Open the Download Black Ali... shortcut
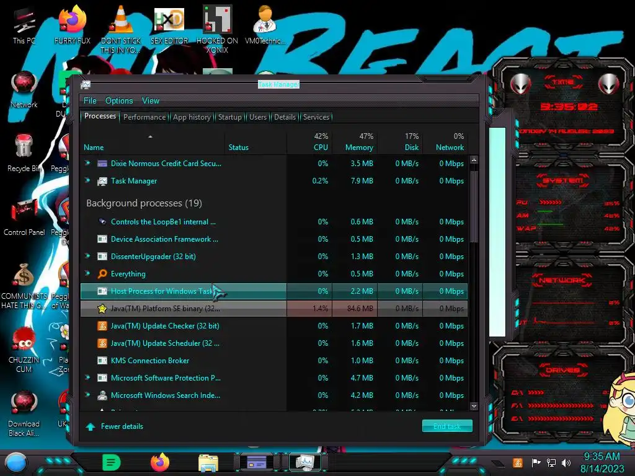 (24, 413)
